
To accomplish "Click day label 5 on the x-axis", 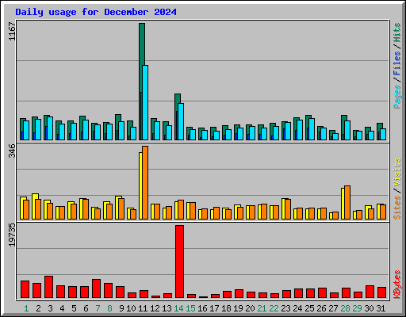I will (74, 308).
